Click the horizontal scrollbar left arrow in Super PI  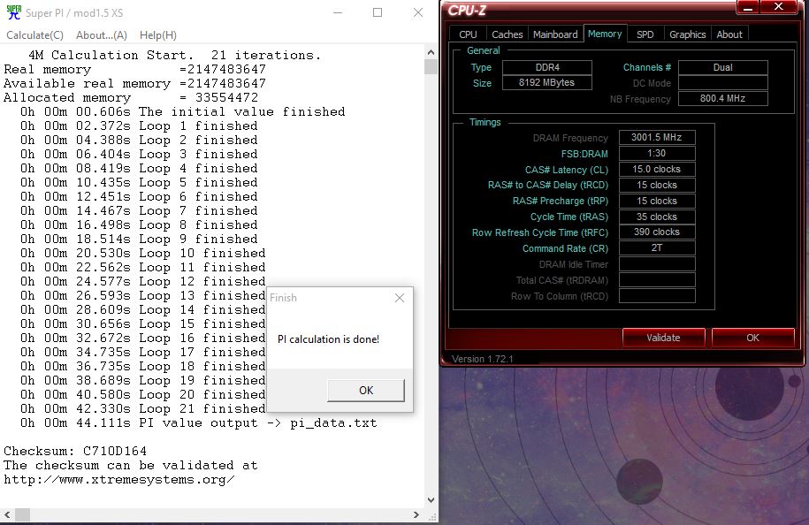point(7,514)
